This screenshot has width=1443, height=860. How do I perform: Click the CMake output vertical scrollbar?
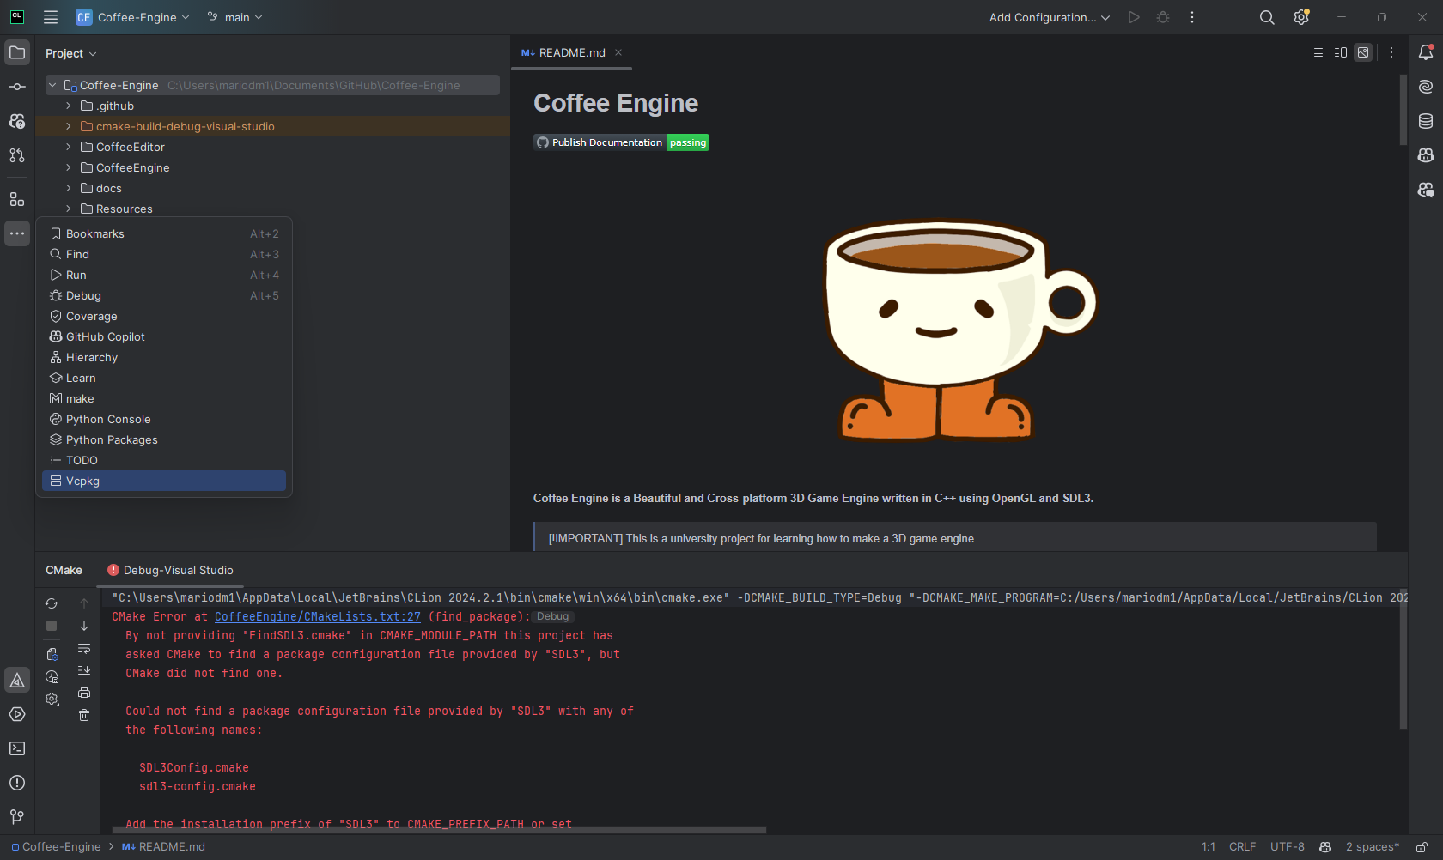click(x=1403, y=658)
